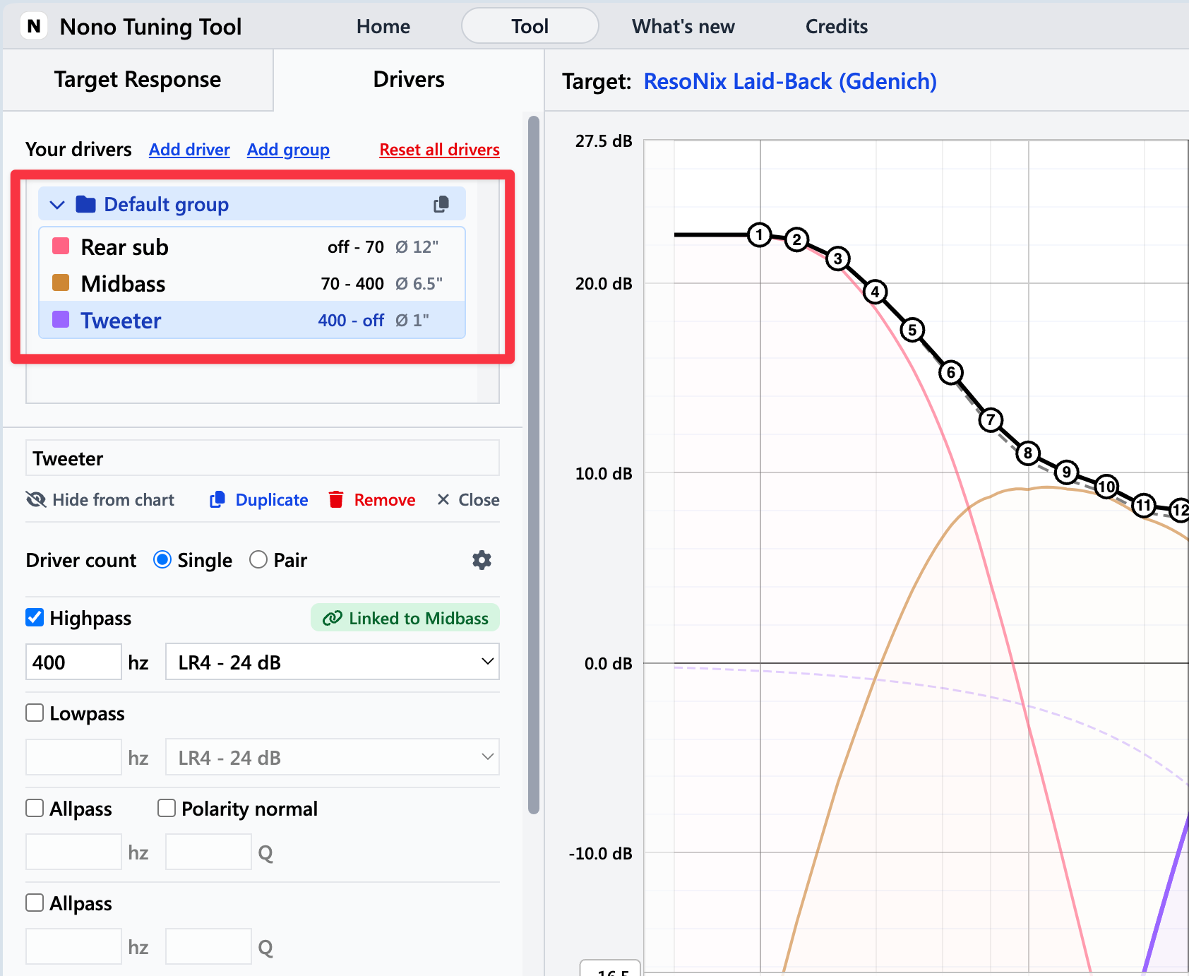This screenshot has width=1189, height=976.
Task: Enable the Lowpass checkbox
Action: coord(35,713)
